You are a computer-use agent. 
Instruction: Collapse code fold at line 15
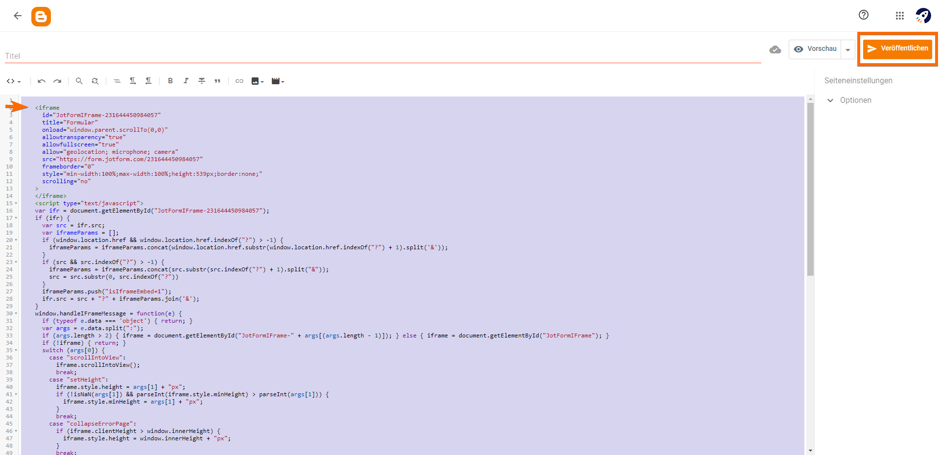click(x=16, y=203)
